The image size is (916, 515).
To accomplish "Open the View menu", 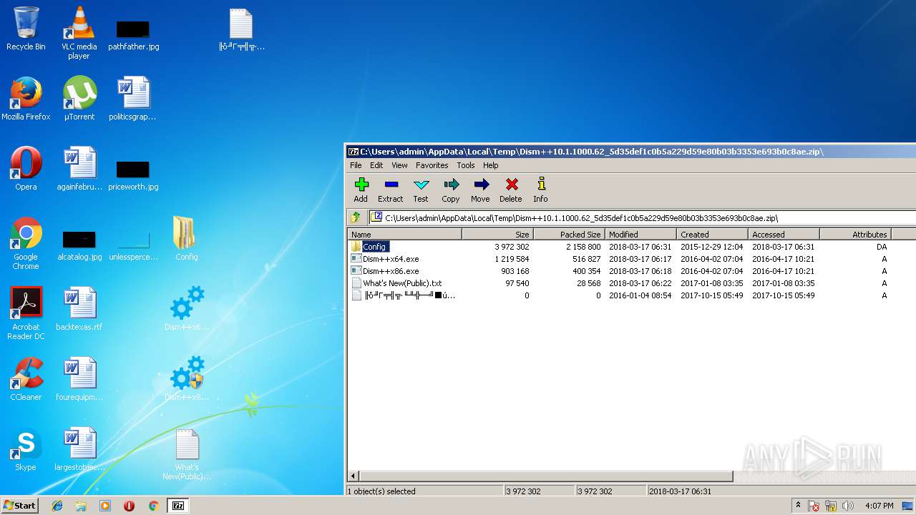I will click(x=399, y=165).
